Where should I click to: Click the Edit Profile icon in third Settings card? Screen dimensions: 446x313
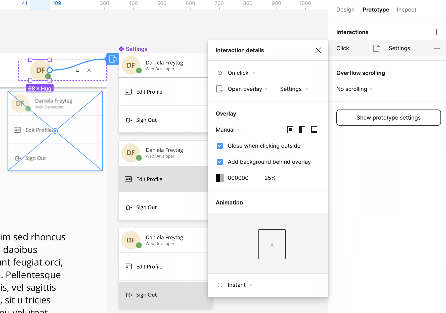click(128, 267)
